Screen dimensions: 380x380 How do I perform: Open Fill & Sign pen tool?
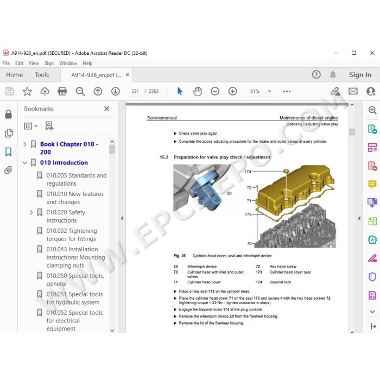pyautogui.click(x=372, y=258)
